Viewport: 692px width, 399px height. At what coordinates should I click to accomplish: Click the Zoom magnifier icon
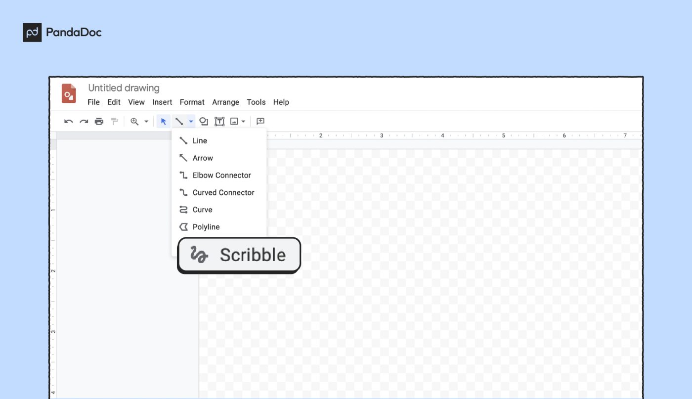(x=134, y=122)
